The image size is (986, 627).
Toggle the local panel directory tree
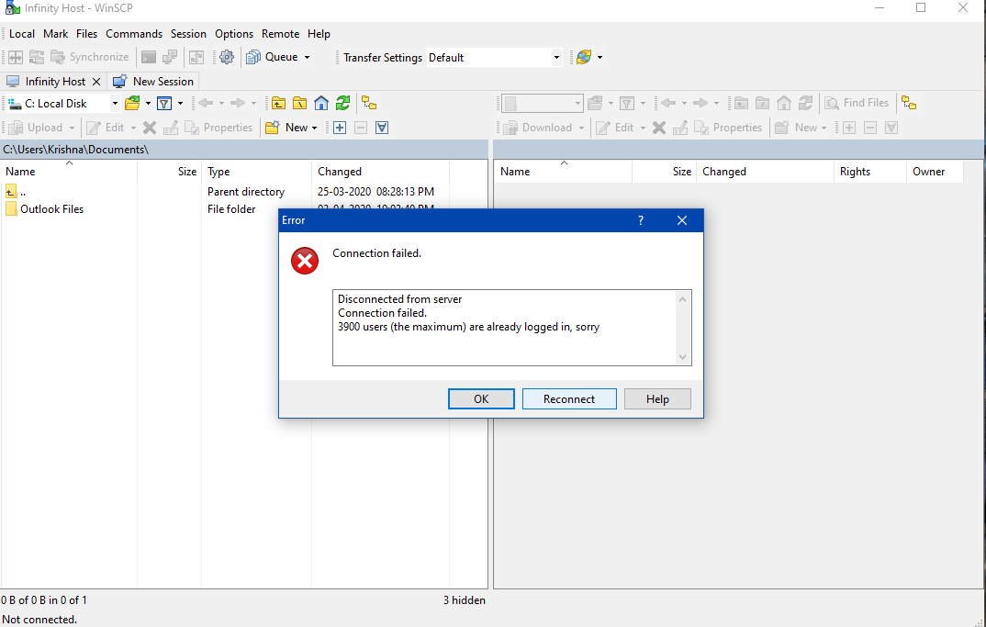point(369,103)
